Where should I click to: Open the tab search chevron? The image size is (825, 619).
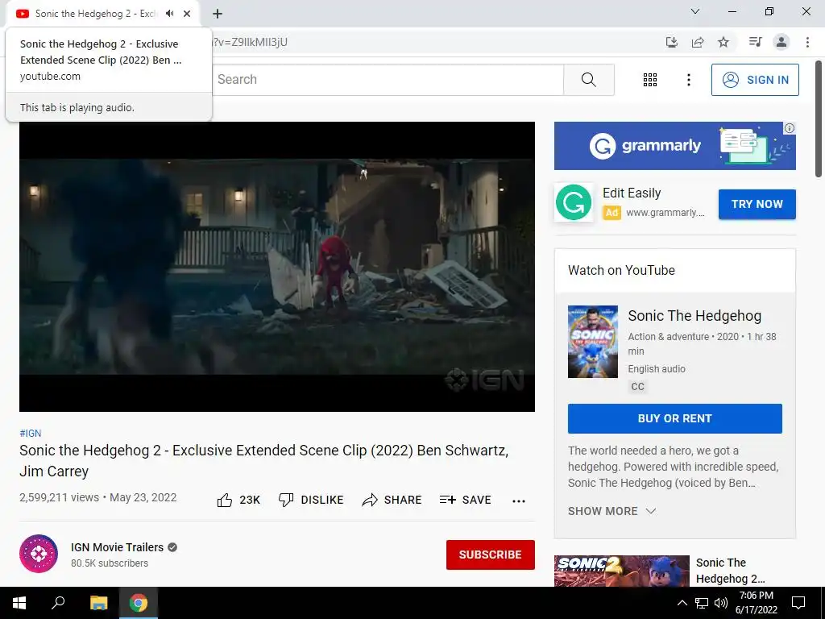click(695, 11)
